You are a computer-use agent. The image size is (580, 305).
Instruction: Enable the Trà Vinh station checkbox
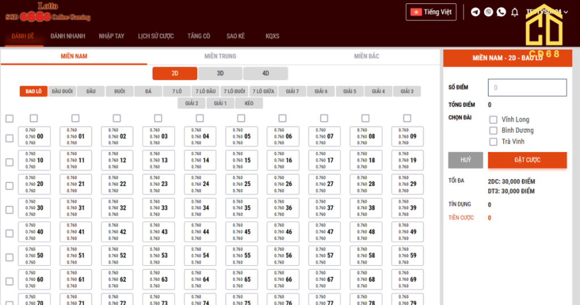coord(493,142)
